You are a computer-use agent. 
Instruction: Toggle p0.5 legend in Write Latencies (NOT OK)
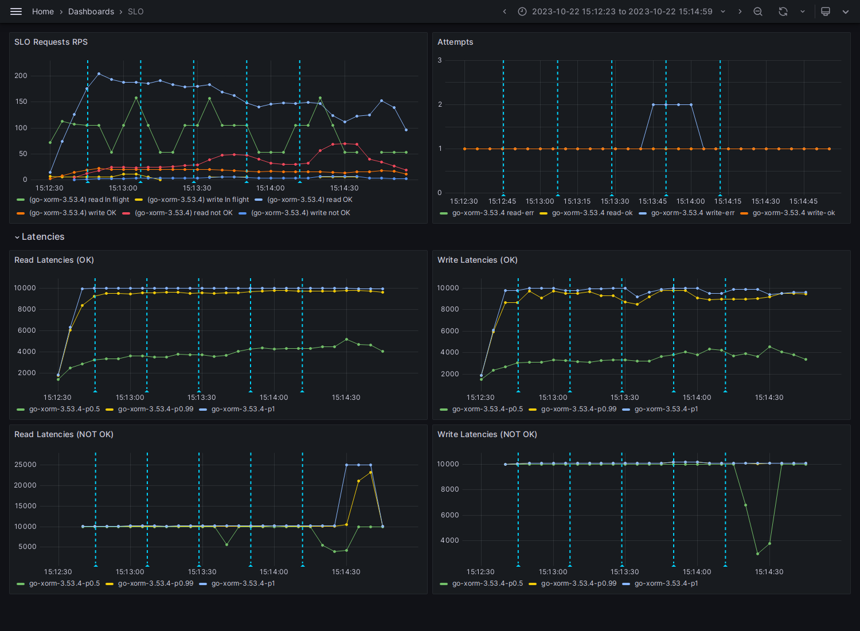(x=487, y=583)
